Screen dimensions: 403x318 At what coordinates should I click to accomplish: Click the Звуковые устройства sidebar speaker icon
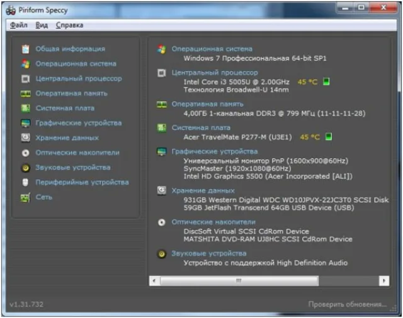pyautogui.click(x=25, y=168)
